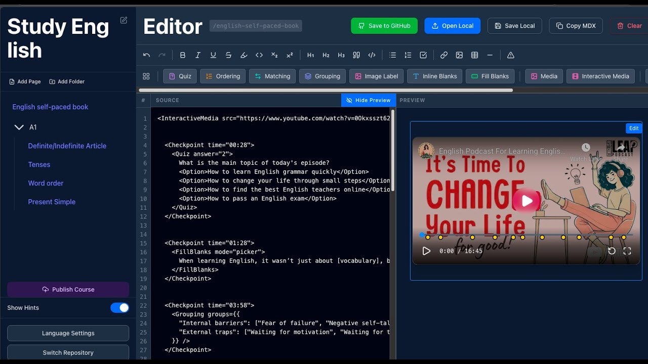Insert an Interactive Media component

[600, 76]
